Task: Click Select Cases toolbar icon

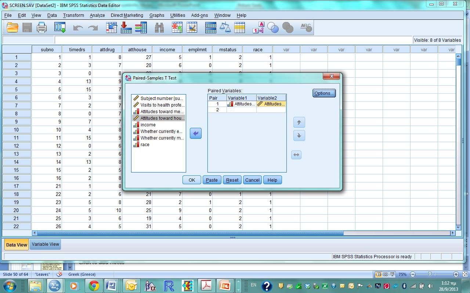Action: [239, 27]
